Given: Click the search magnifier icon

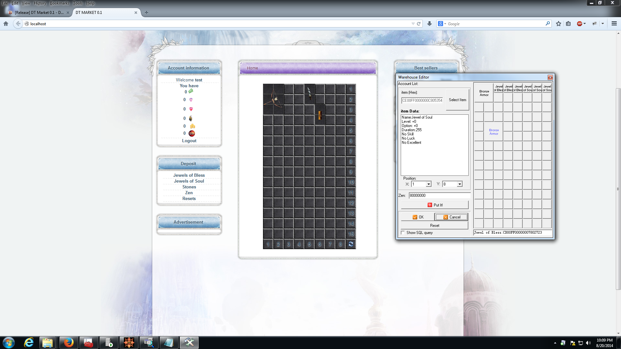Looking at the screenshot, I should (x=548, y=24).
